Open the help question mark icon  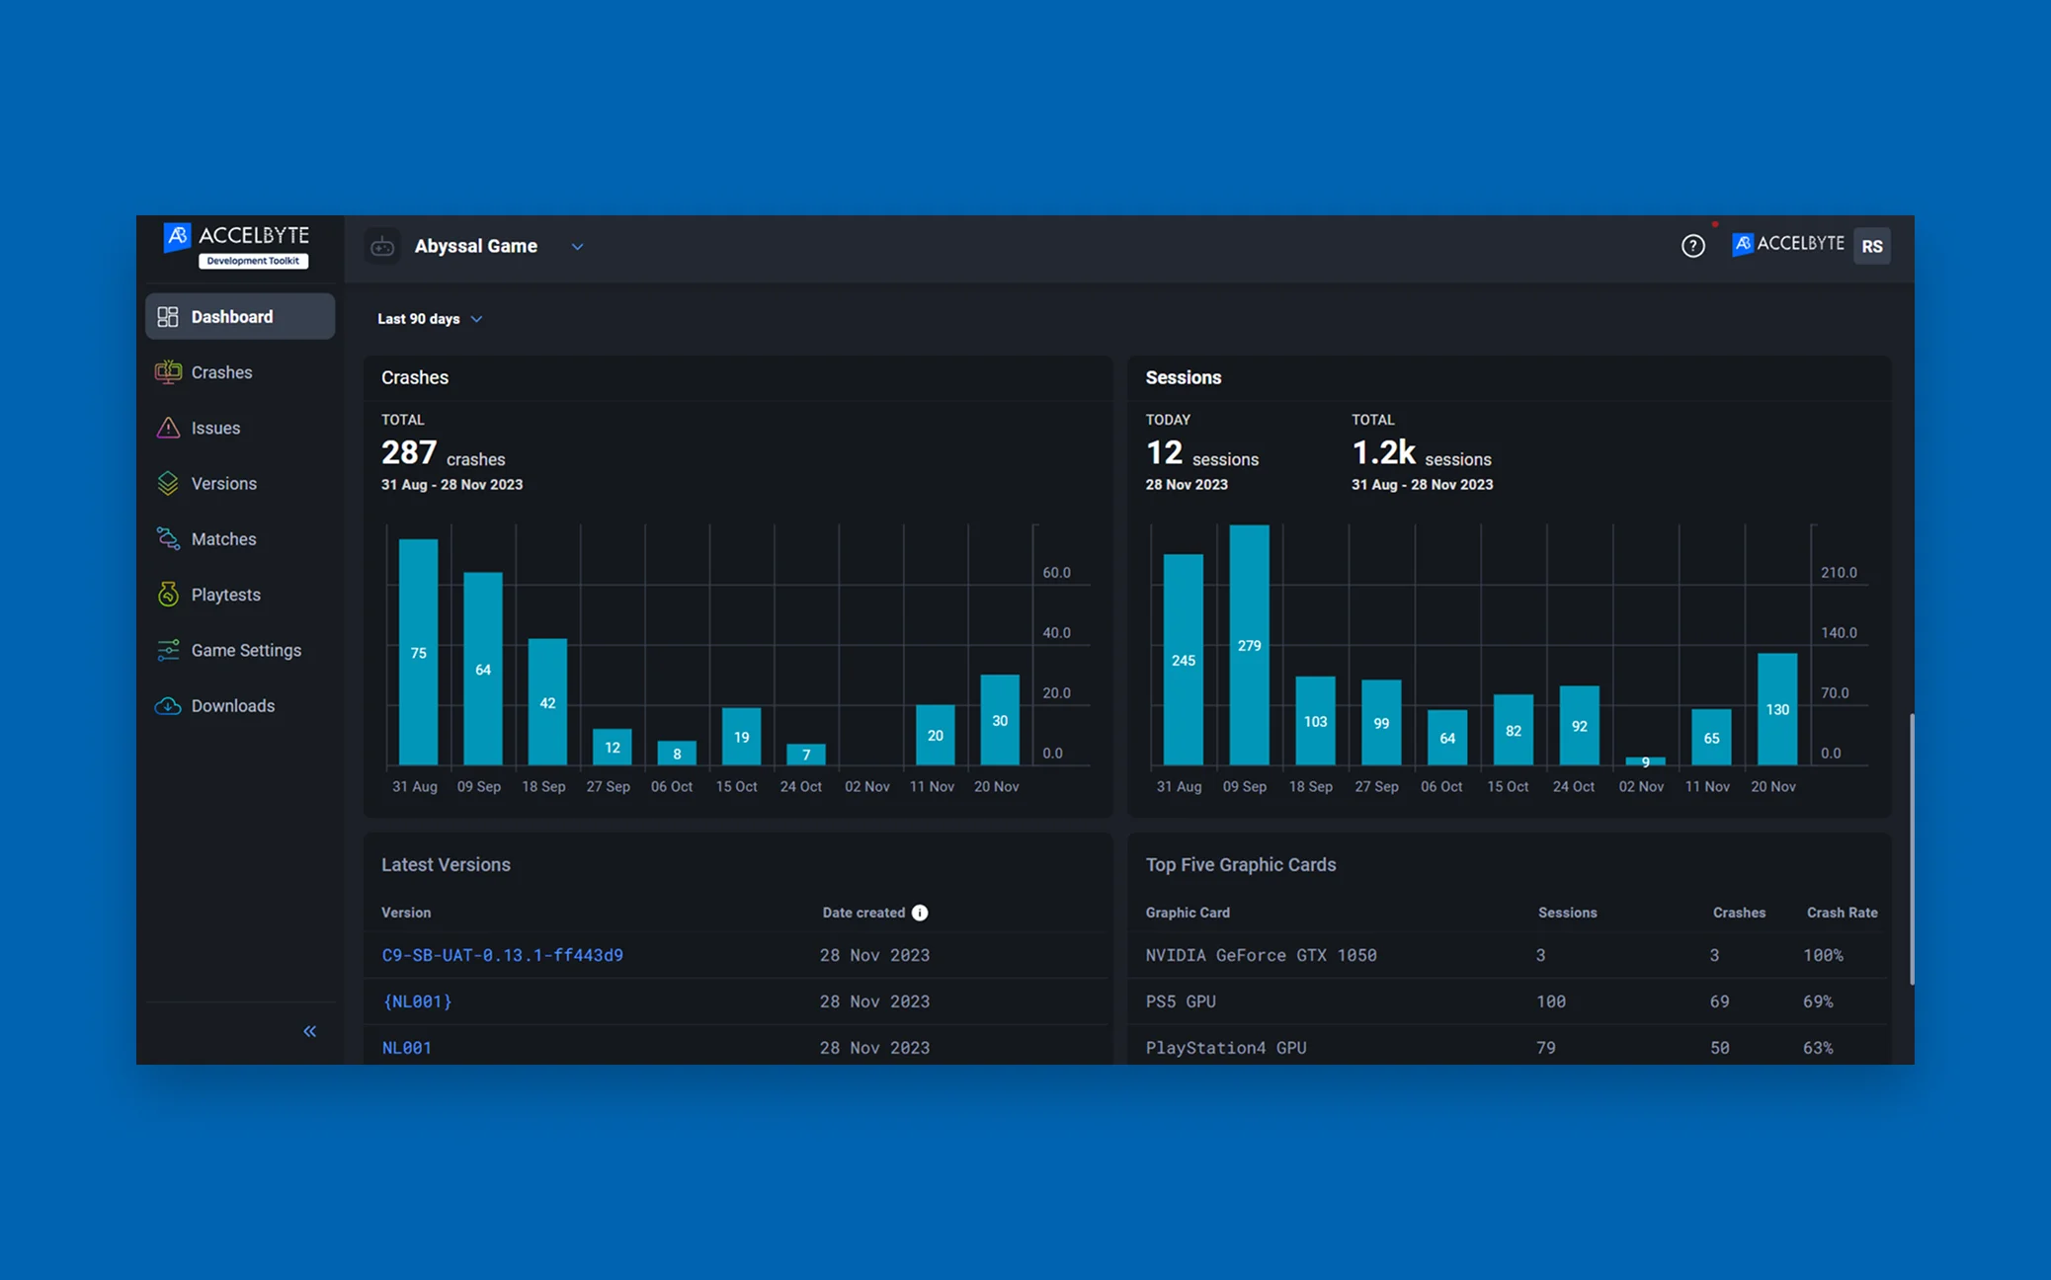1692,246
